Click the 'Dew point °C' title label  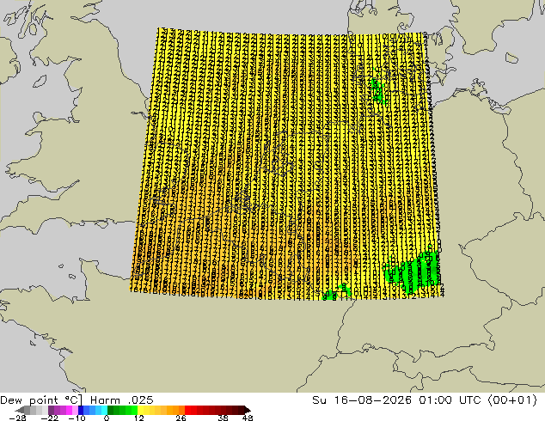pyautogui.click(x=41, y=400)
